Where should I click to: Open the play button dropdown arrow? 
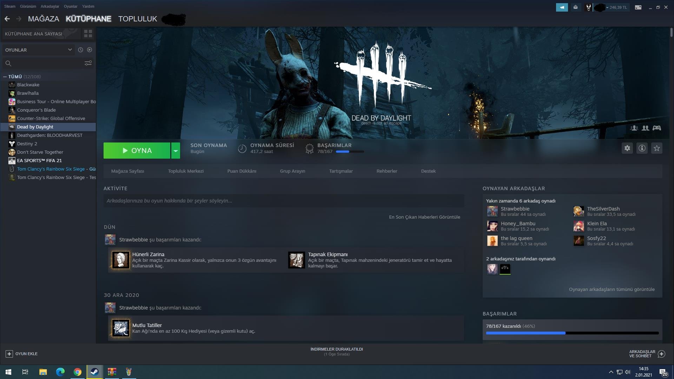pyautogui.click(x=176, y=151)
